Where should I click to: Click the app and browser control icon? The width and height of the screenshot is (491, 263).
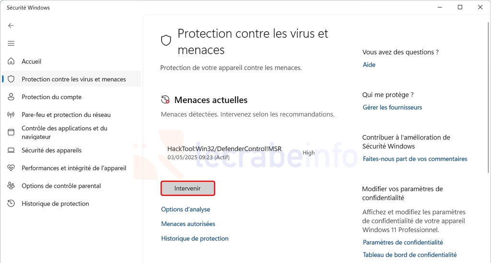click(11, 132)
